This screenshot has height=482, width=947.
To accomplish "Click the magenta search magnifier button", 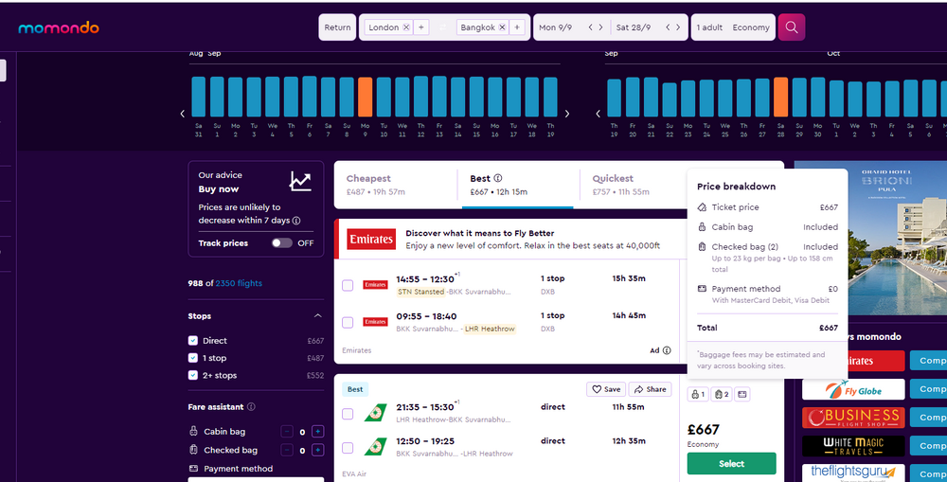I will pos(791,27).
